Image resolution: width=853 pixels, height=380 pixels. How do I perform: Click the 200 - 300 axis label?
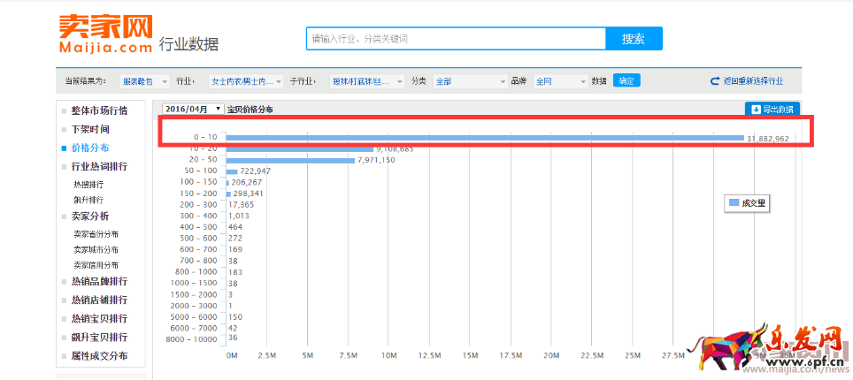198,205
